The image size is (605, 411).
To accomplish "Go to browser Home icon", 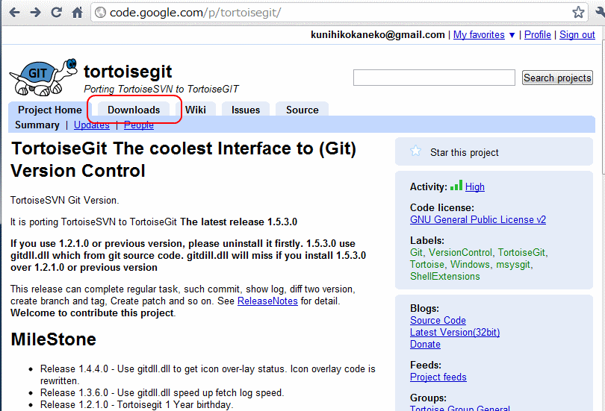I will click(x=78, y=13).
